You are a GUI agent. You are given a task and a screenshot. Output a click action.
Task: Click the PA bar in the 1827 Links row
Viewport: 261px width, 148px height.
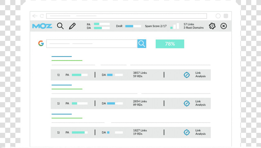[x=80, y=133]
